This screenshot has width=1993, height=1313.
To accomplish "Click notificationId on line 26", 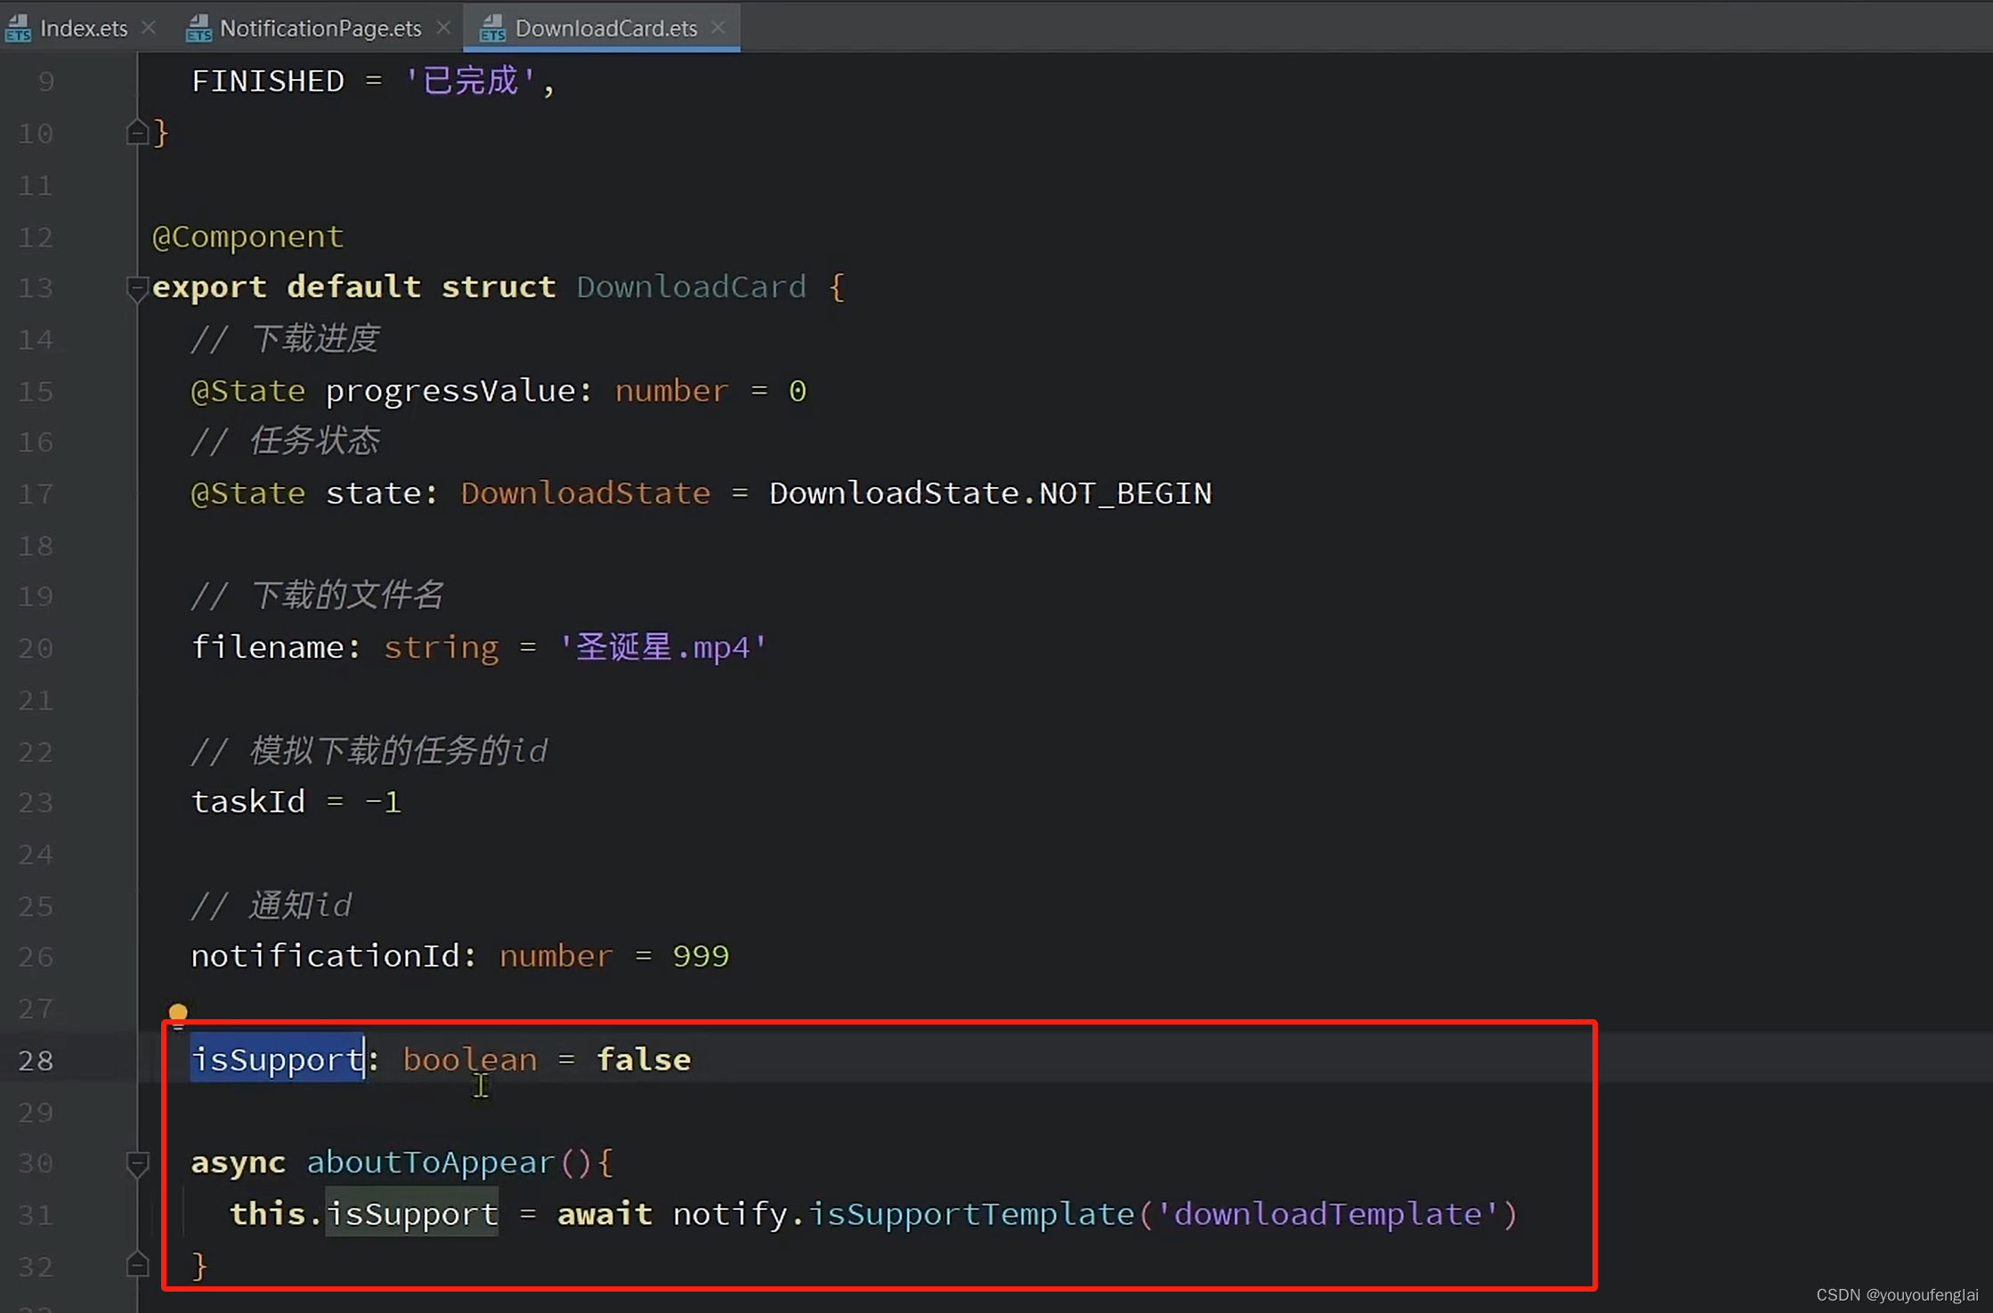I will [x=325, y=956].
